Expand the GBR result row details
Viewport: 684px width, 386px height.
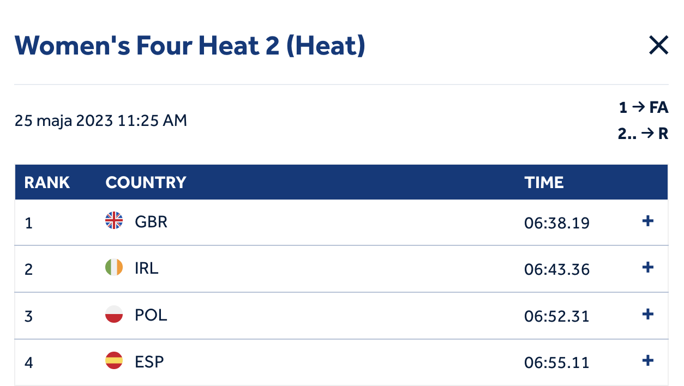click(x=648, y=221)
